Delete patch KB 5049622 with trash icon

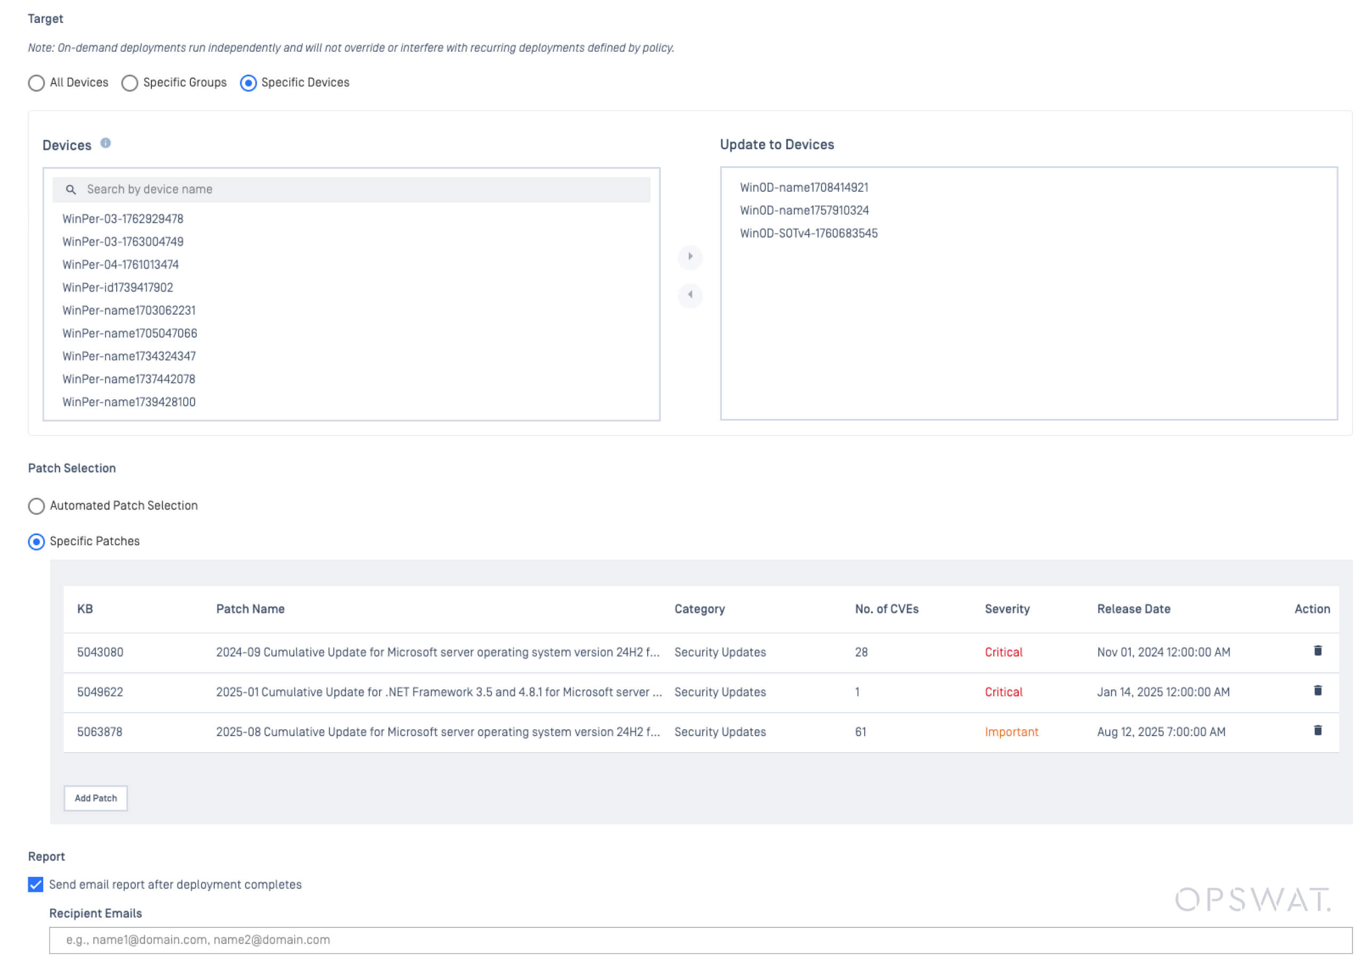1317,691
